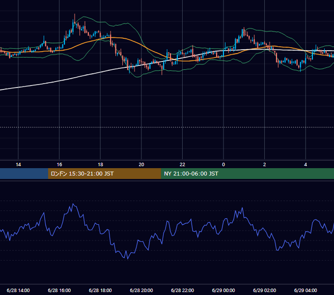Click the 6/29 02:00 date label
The image size is (334, 295).
(265, 290)
